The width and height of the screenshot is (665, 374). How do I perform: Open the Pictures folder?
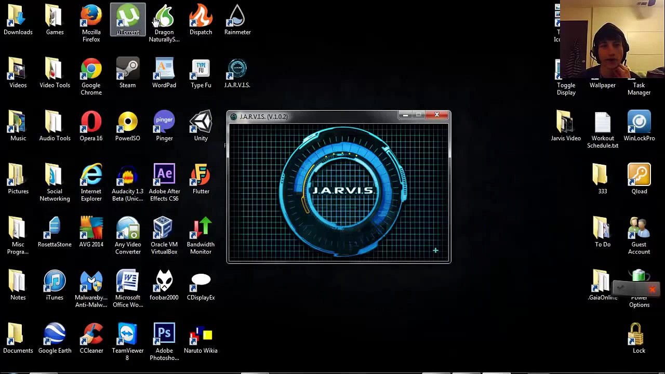(x=18, y=179)
